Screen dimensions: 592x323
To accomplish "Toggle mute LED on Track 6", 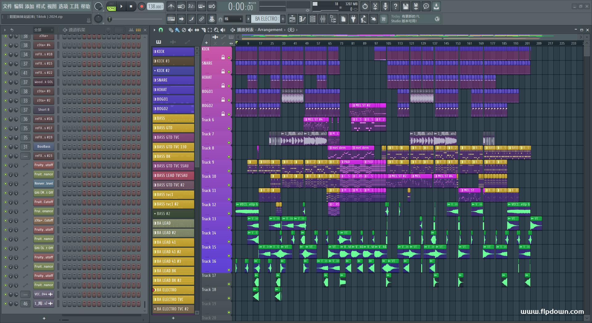I will [x=229, y=128].
